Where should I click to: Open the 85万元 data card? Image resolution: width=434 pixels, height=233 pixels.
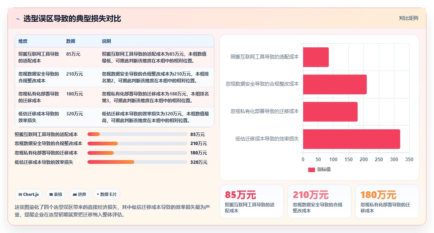click(252, 201)
